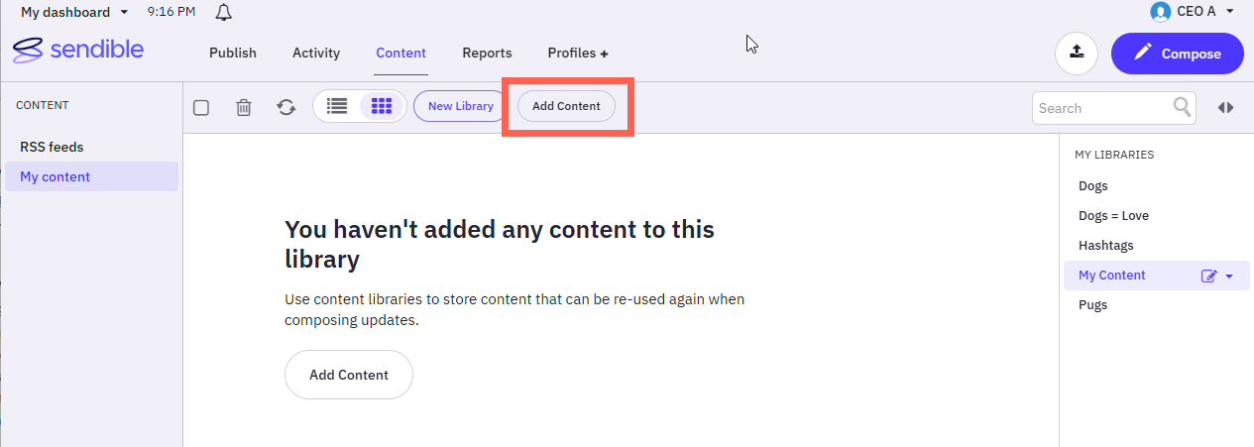Expand the My Content library dropdown arrow
This screenshot has width=1254, height=447.
[x=1229, y=277]
